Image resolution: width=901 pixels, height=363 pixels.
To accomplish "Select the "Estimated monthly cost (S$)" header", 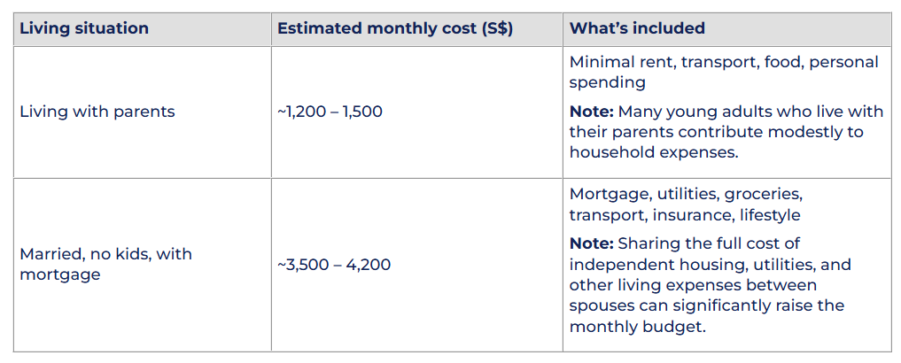I will pyautogui.click(x=395, y=28).
